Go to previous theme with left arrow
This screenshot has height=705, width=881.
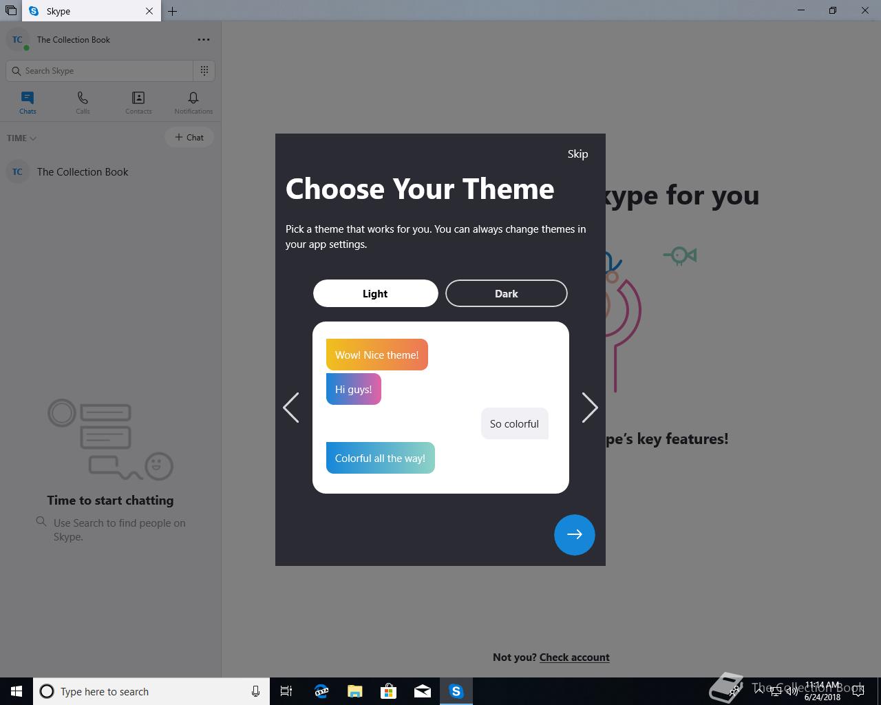(291, 408)
